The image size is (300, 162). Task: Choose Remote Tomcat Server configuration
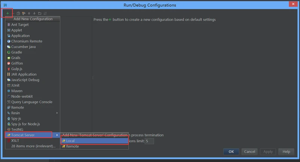click(94, 146)
